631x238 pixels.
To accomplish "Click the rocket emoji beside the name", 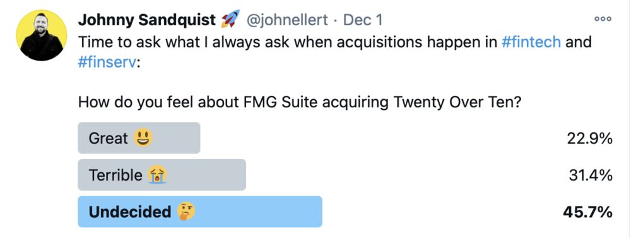I will pos(230,19).
